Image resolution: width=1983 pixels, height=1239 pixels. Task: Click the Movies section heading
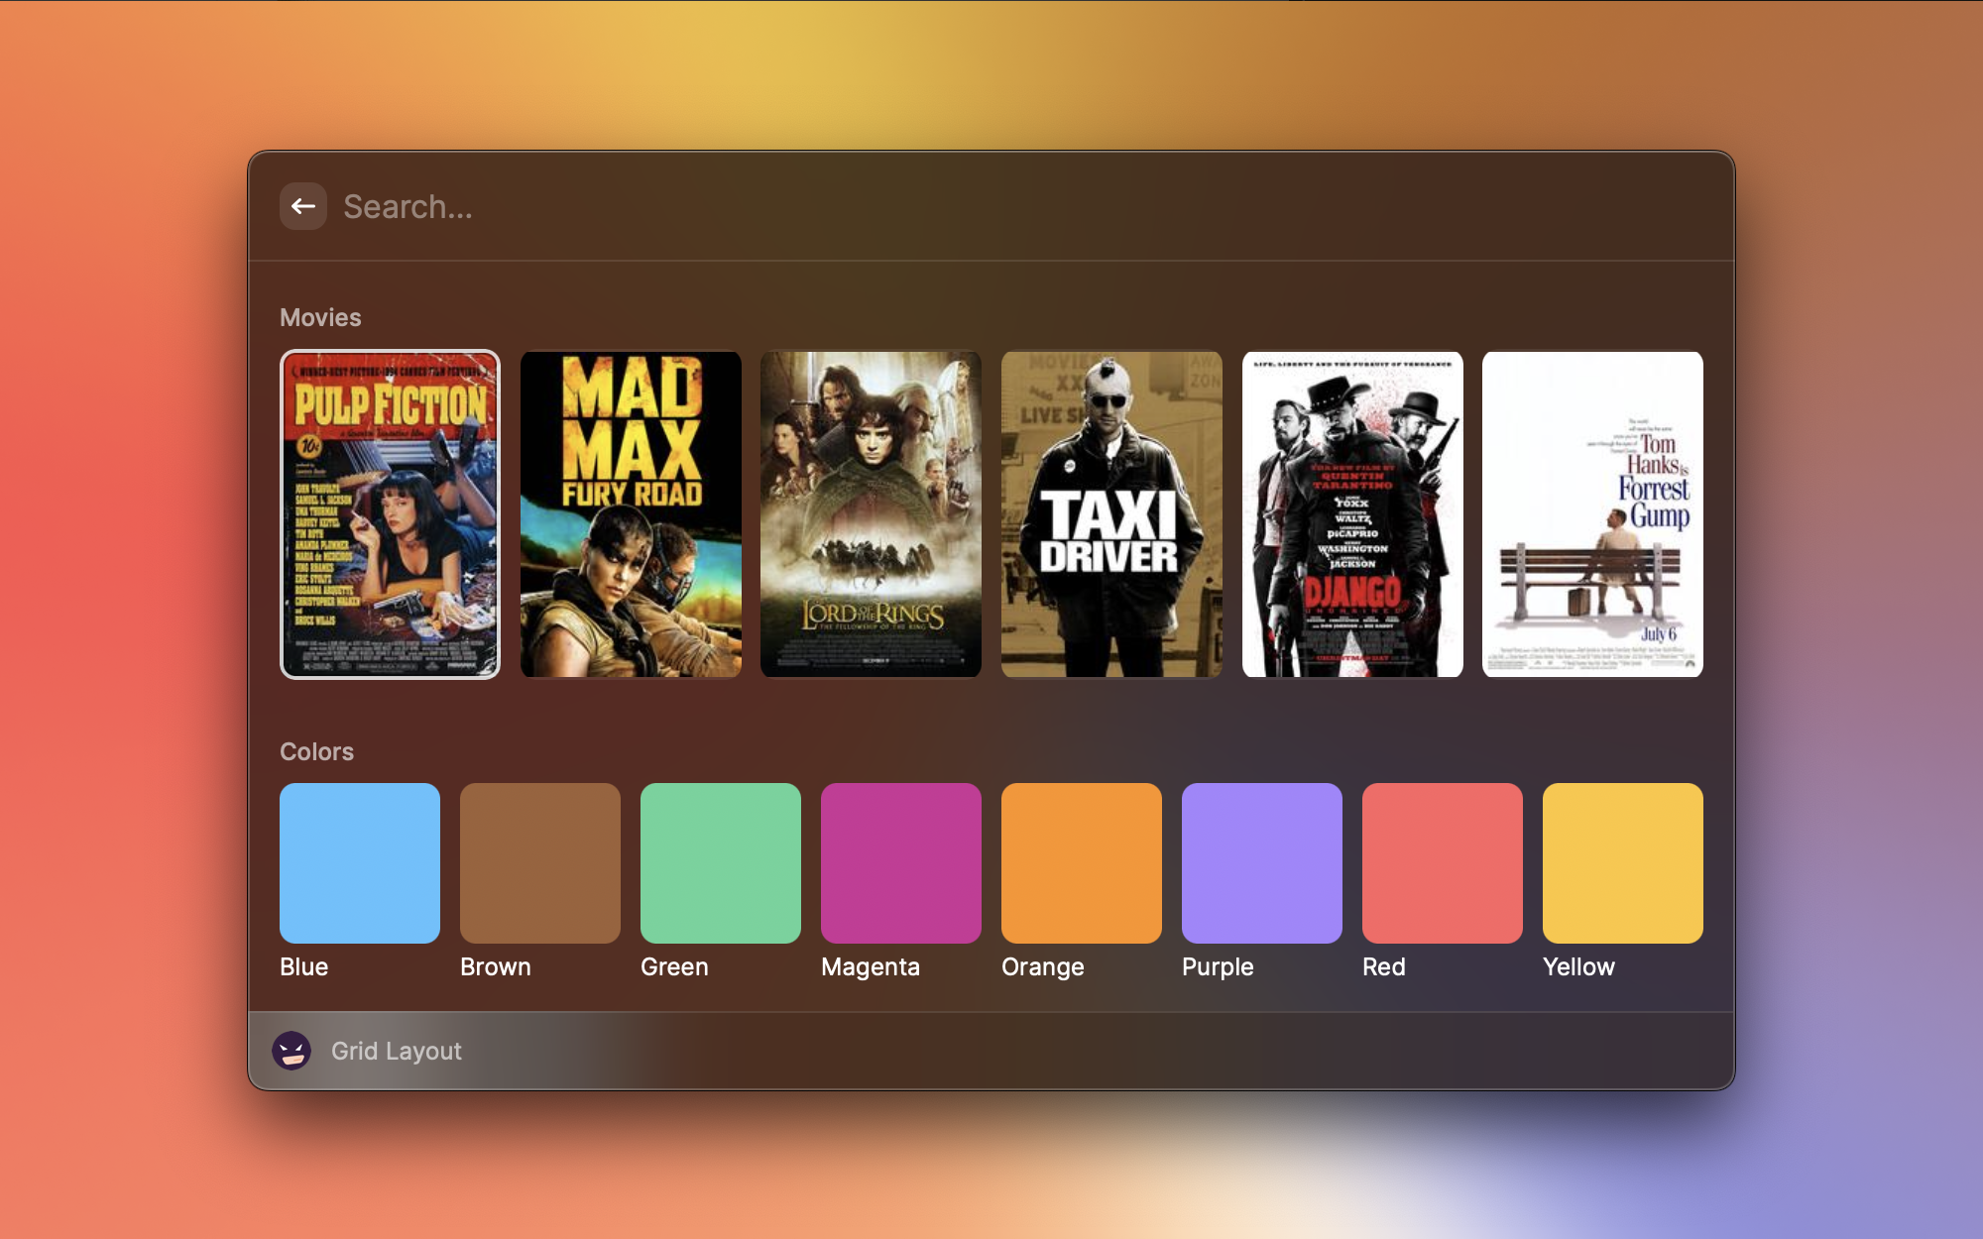(320, 317)
